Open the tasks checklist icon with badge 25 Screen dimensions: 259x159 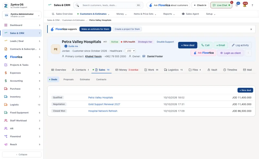(237, 5)
